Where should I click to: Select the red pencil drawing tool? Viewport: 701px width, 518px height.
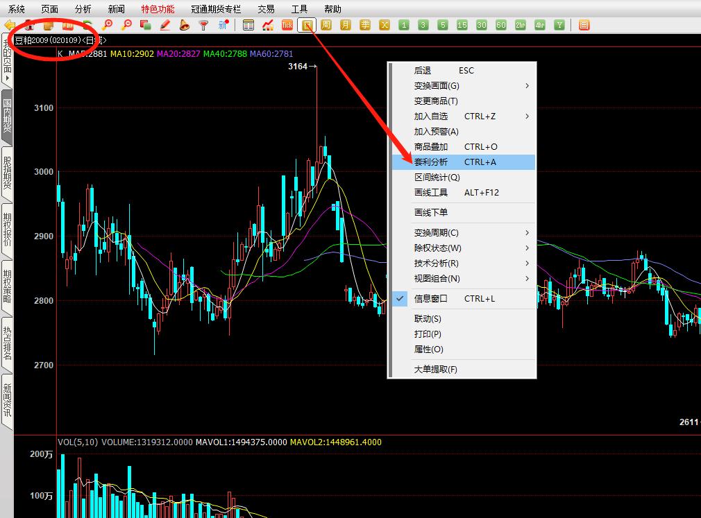coord(165,25)
